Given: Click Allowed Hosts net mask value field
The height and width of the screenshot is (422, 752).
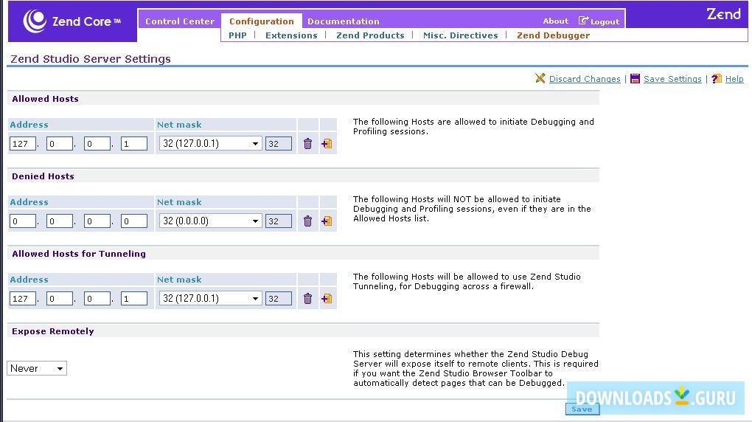Looking at the screenshot, I should (x=278, y=144).
